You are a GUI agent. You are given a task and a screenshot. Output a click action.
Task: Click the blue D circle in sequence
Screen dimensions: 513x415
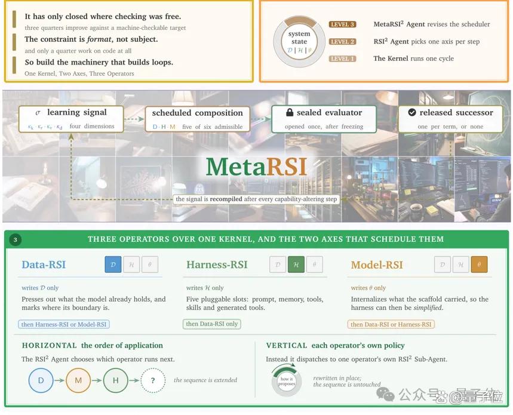(x=41, y=380)
